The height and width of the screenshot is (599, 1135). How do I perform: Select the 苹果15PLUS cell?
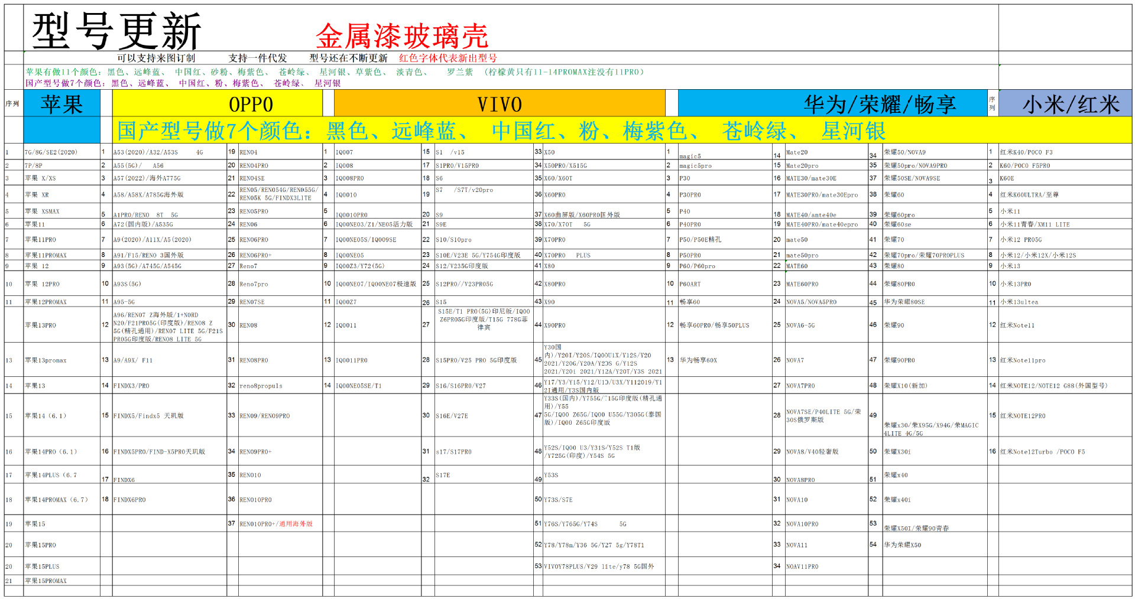(x=62, y=566)
